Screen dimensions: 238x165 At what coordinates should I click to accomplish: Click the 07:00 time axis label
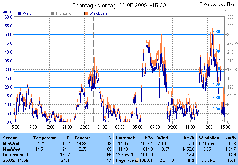click(155, 127)
